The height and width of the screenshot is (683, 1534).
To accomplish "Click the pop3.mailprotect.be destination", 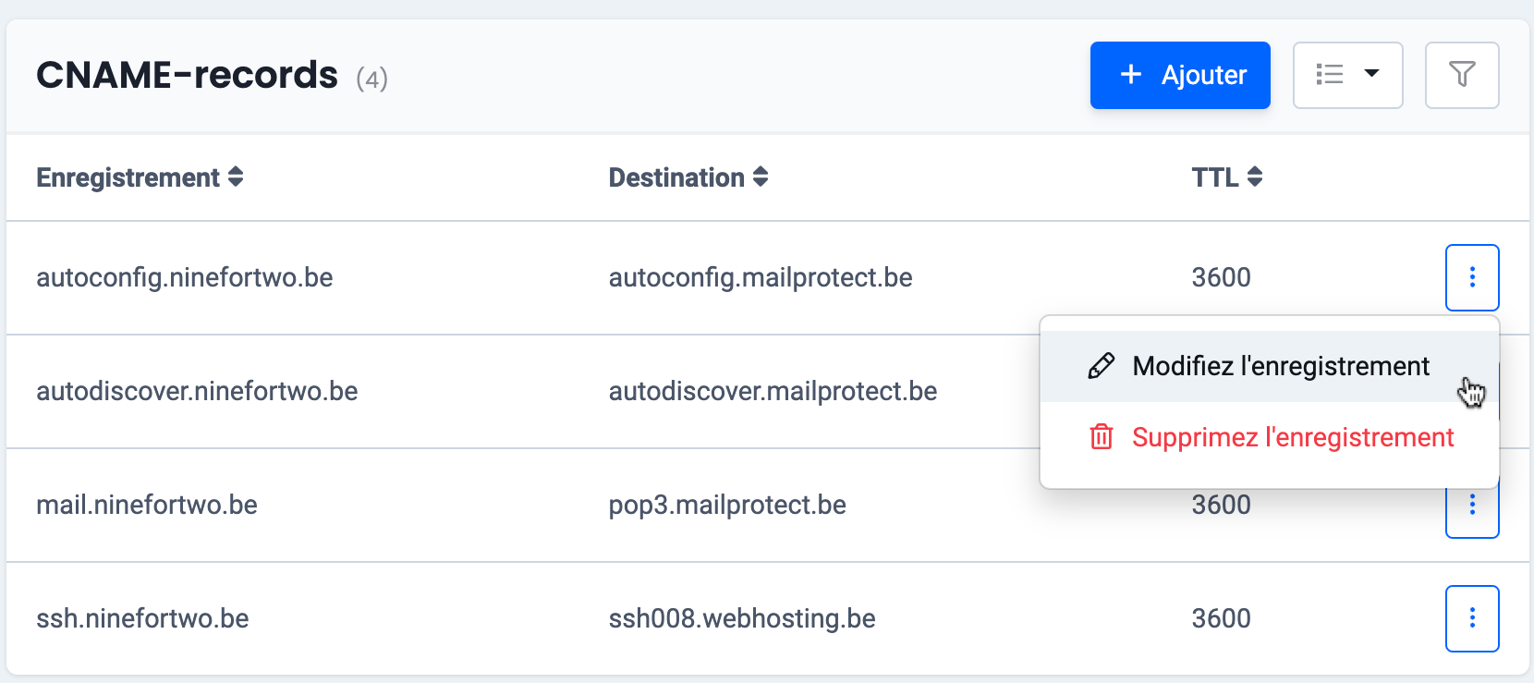I will [x=727, y=505].
